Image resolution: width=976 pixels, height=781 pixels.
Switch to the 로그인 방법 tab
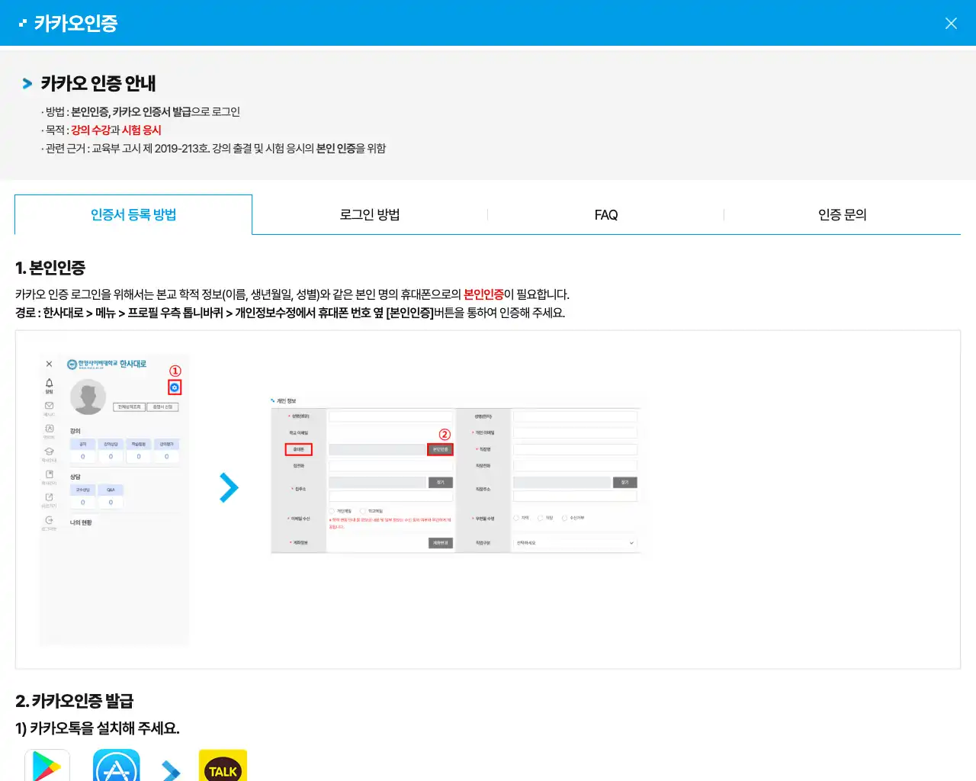[369, 214]
